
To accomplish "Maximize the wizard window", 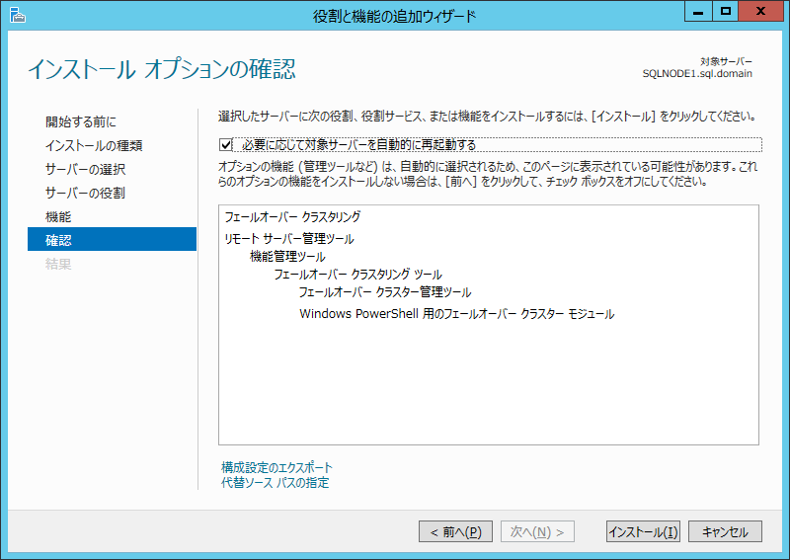I will pos(726,12).
